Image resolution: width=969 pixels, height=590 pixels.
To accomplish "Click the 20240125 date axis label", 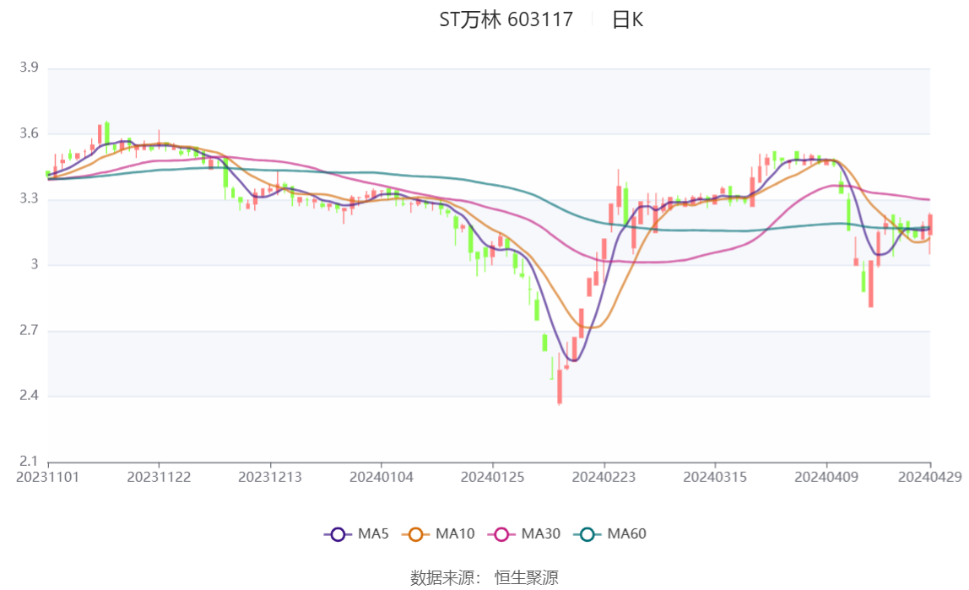I will [493, 477].
